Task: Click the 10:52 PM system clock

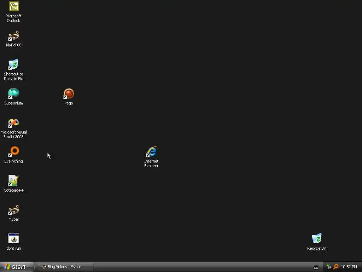Action: [x=349, y=267]
